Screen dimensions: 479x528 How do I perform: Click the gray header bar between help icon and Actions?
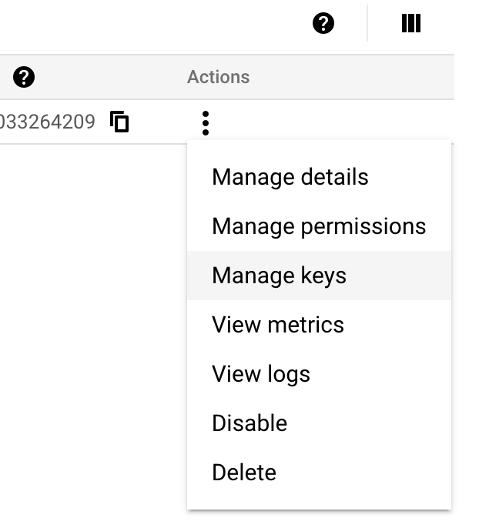[x=108, y=77]
